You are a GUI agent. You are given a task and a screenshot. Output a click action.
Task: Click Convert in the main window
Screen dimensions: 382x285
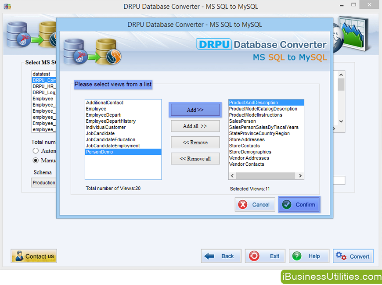pos(353,256)
